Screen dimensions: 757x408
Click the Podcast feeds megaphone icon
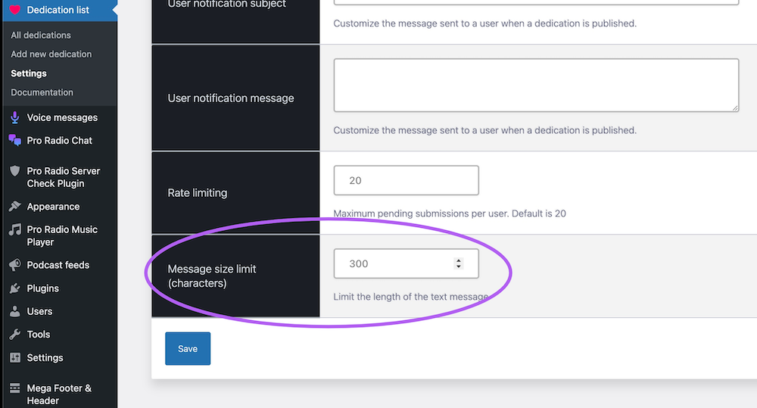click(14, 265)
